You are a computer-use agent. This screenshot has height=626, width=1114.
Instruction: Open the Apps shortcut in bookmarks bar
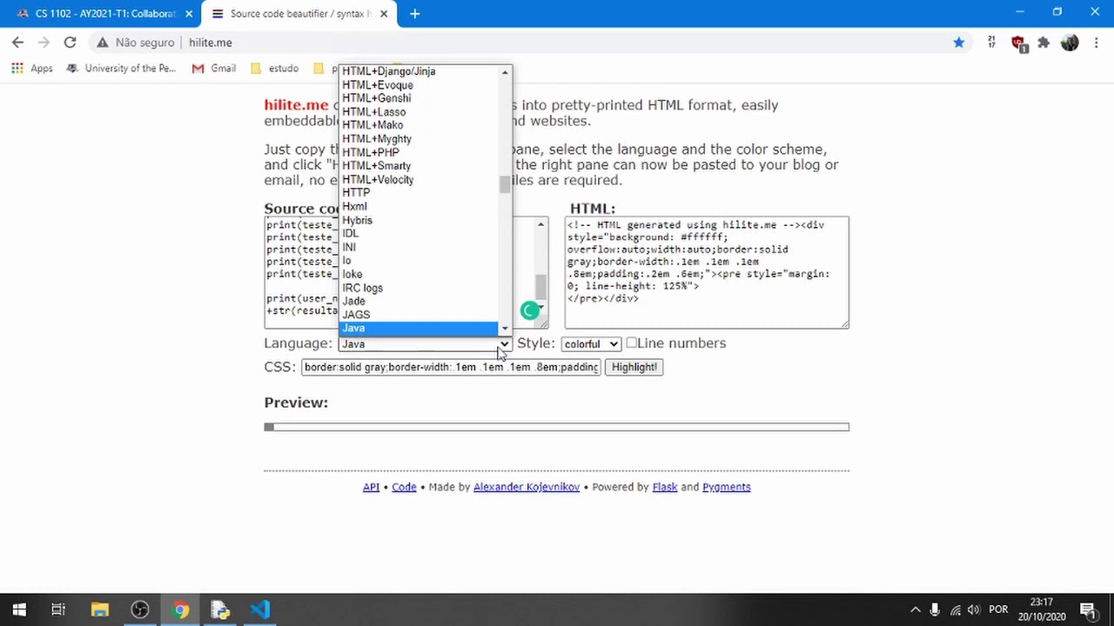point(32,68)
